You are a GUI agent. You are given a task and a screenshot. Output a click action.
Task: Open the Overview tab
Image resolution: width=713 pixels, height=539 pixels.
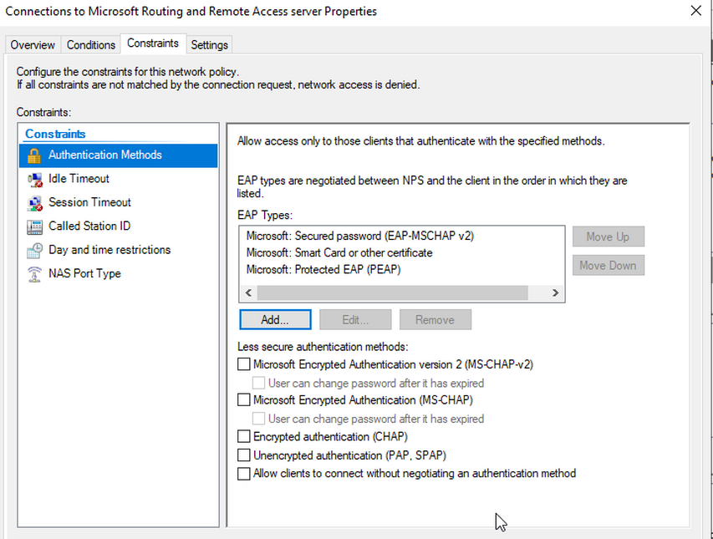[x=33, y=44]
